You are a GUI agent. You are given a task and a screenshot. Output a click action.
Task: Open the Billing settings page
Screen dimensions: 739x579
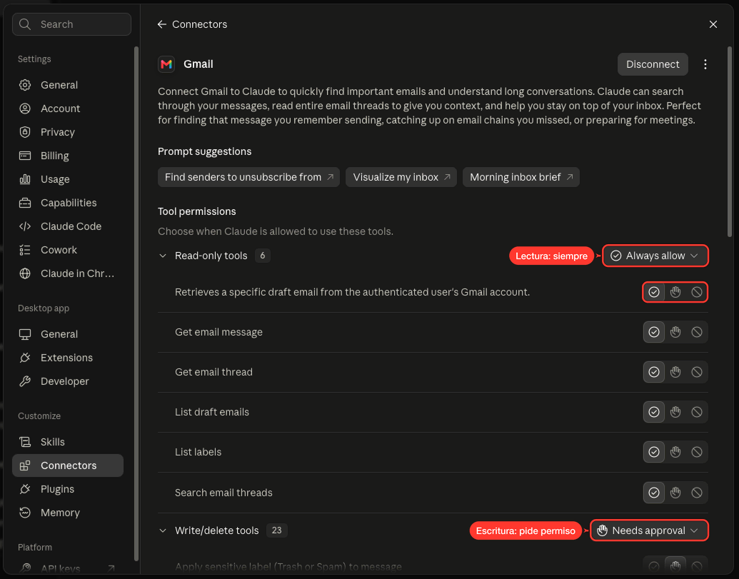pyautogui.click(x=68, y=156)
